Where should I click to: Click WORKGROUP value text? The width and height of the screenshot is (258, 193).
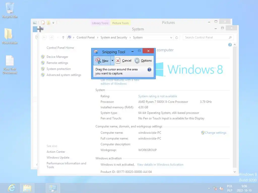tap(147, 150)
